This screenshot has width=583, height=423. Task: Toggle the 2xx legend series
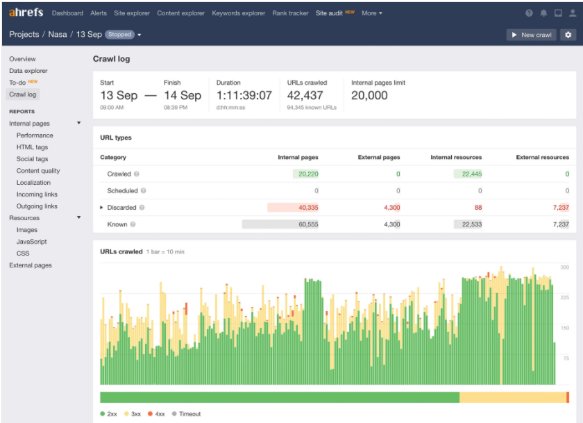(x=108, y=414)
